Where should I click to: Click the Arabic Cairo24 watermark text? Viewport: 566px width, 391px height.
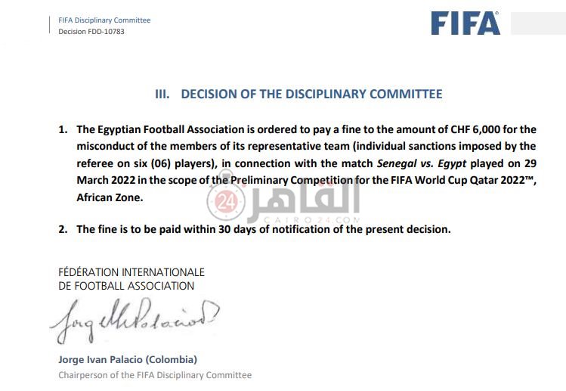coord(301,197)
